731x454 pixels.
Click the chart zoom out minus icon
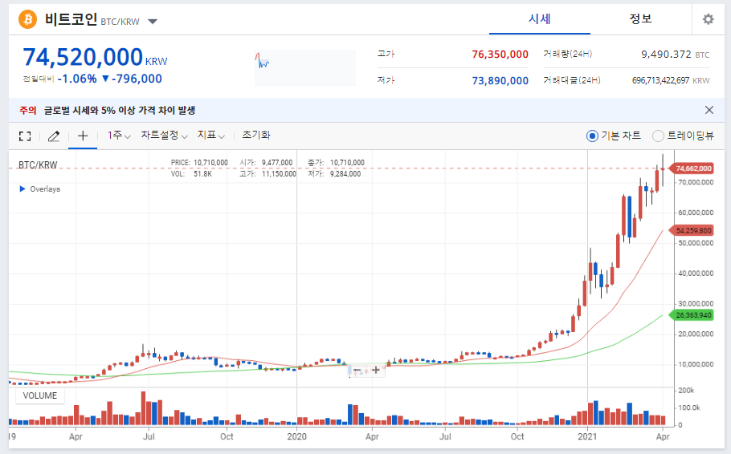coord(357,371)
